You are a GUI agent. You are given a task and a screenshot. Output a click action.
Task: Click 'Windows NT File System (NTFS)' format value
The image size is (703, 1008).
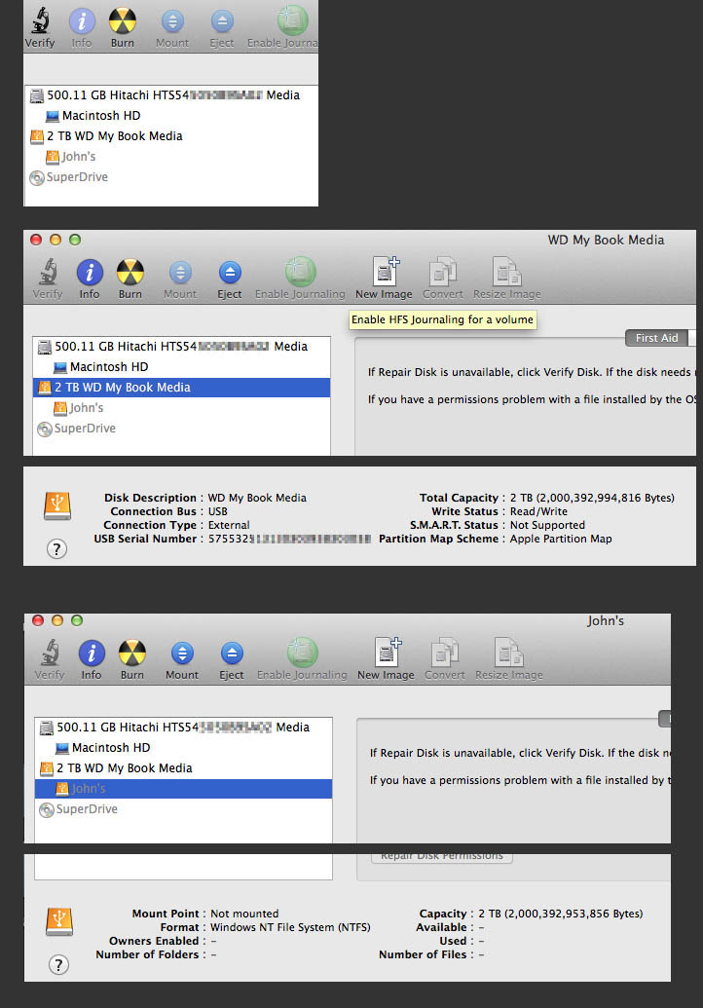(x=290, y=927)
